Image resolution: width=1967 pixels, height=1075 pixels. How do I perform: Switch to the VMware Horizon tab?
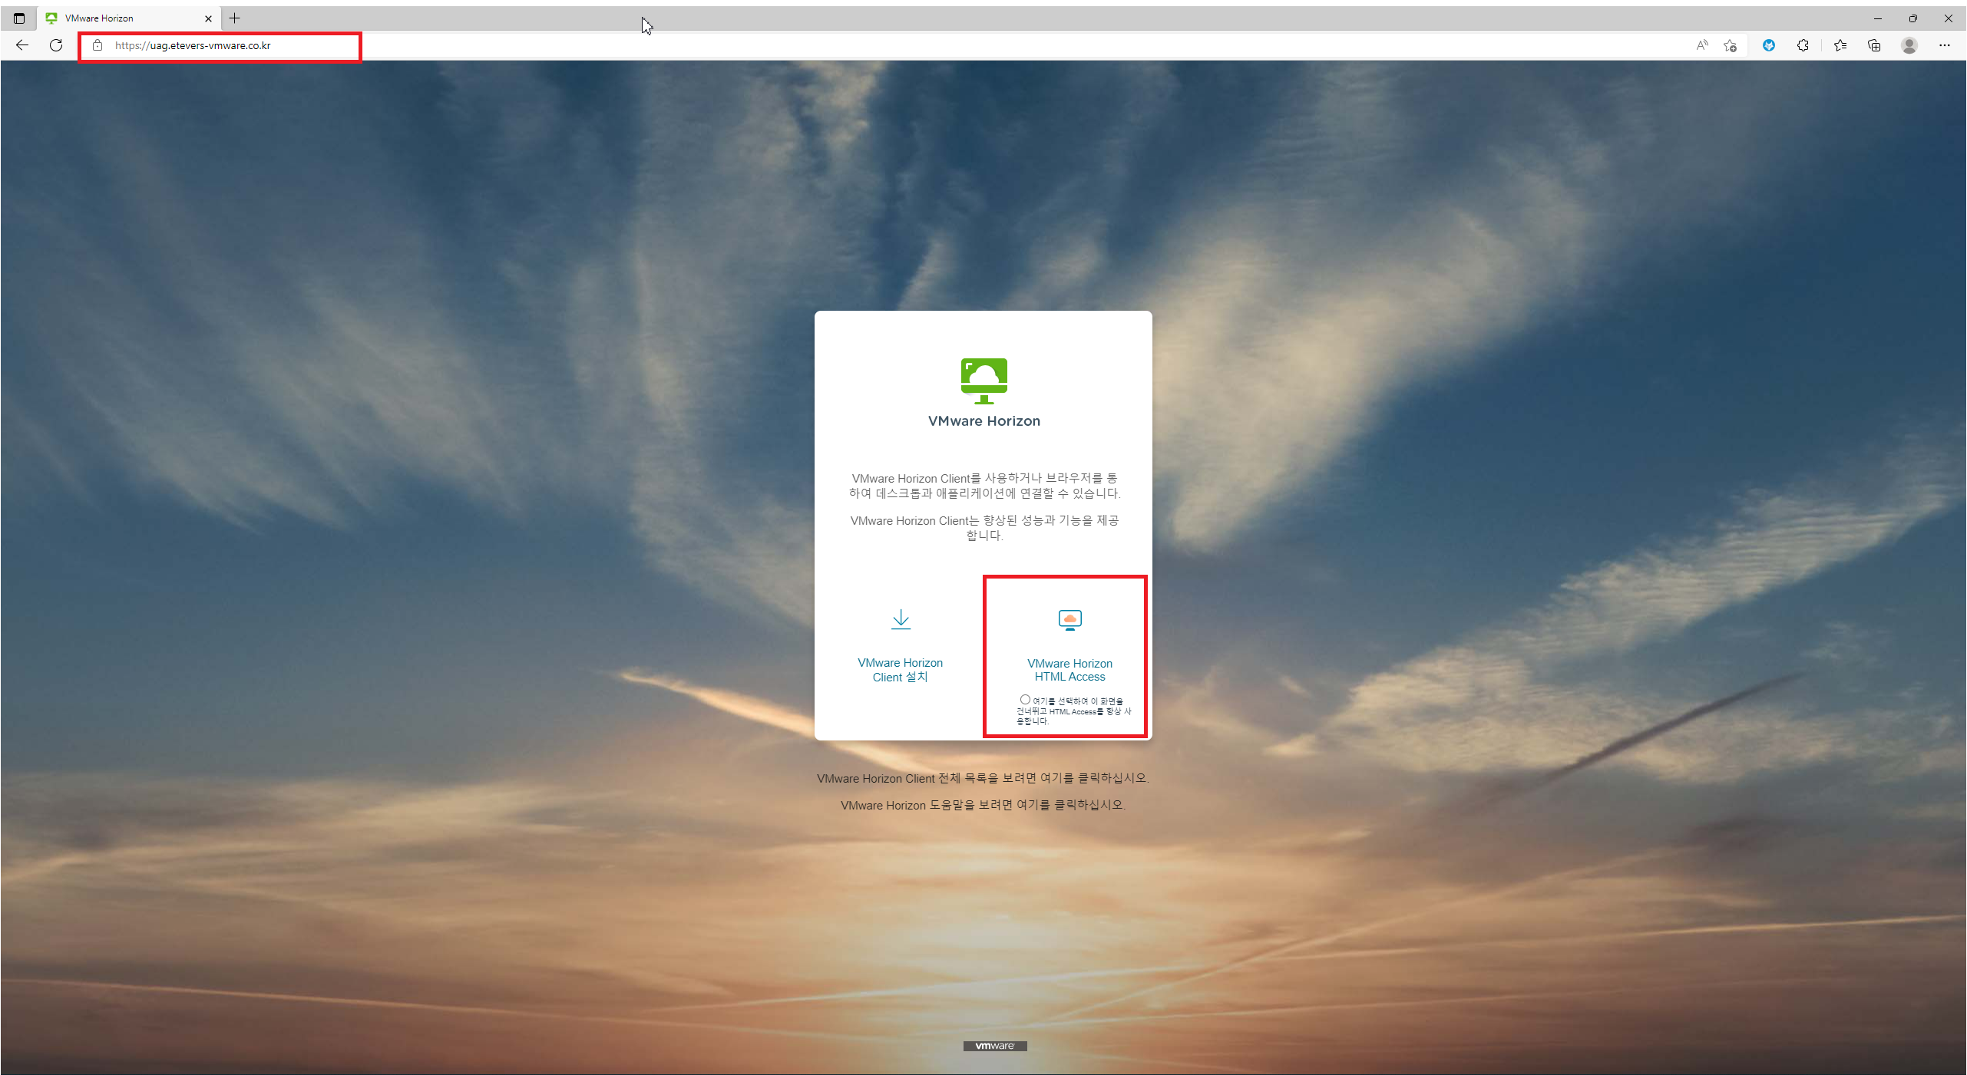(x=129, y=18)
